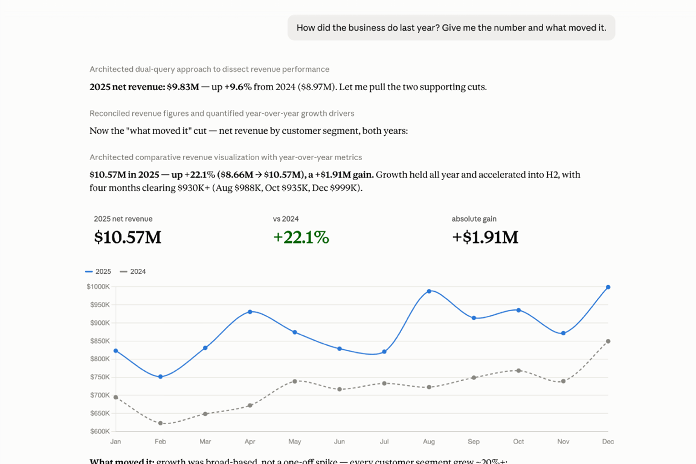This screenshot has height=464, width=696.
Task: Toggle the 2024 series in the chart legend
Action: tap(133, 271)
